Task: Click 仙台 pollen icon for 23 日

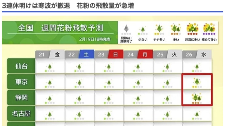Action: (x=109, y=68)
